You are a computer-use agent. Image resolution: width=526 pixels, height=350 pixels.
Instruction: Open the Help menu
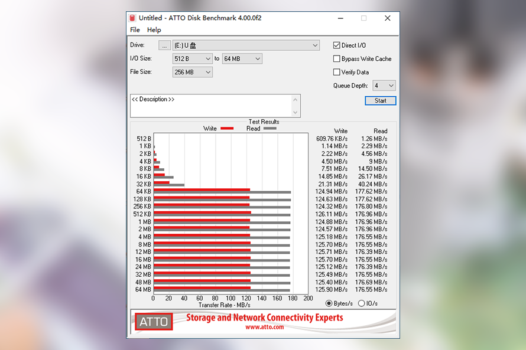click(154, 30)
